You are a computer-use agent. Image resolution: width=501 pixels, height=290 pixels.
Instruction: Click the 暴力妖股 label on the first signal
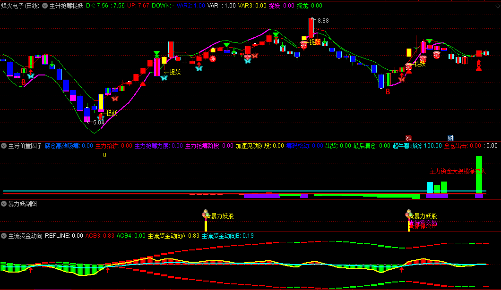222,216
